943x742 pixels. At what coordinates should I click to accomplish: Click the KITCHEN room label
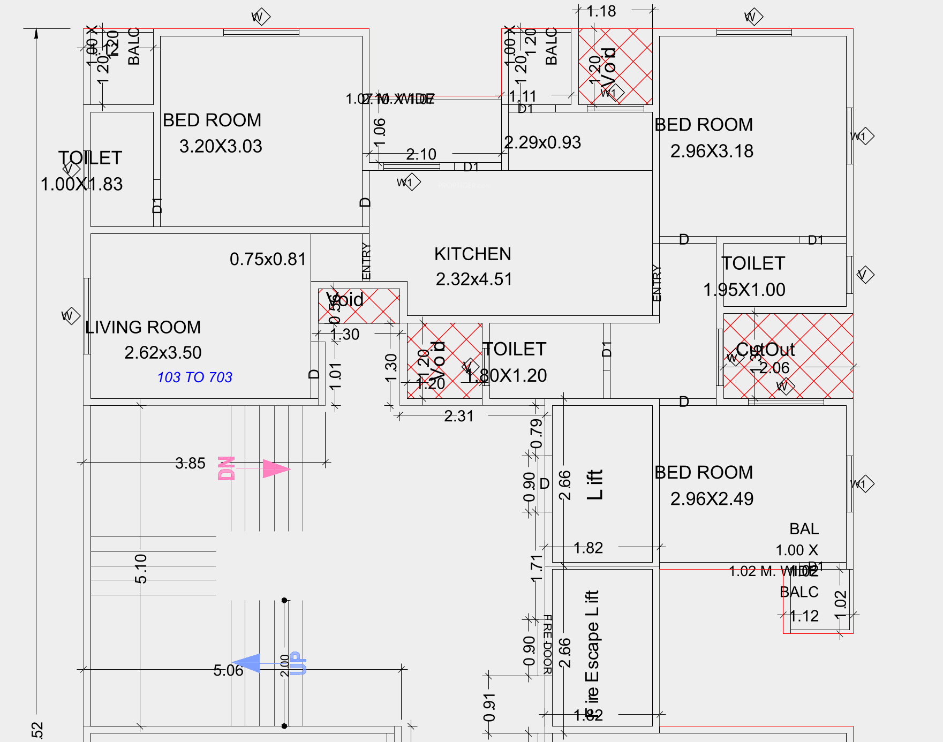472,254
